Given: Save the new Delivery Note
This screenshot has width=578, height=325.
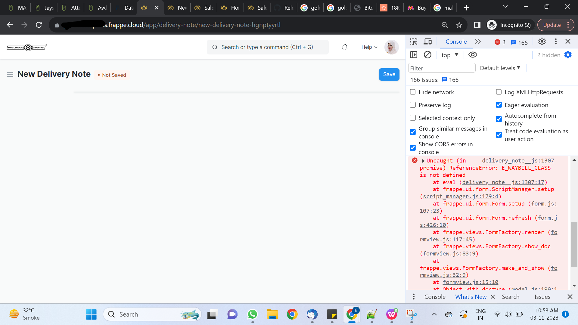Looking at the screenshot, I should pos(389,74).
